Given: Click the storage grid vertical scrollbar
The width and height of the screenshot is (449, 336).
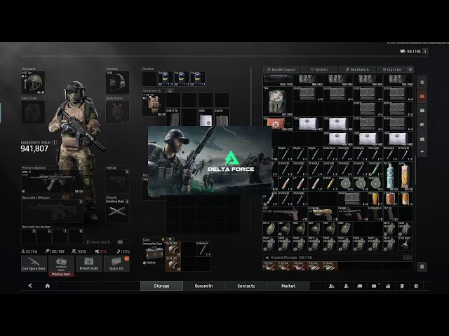Looking at the screenshot, I should (x=415, y=171).
